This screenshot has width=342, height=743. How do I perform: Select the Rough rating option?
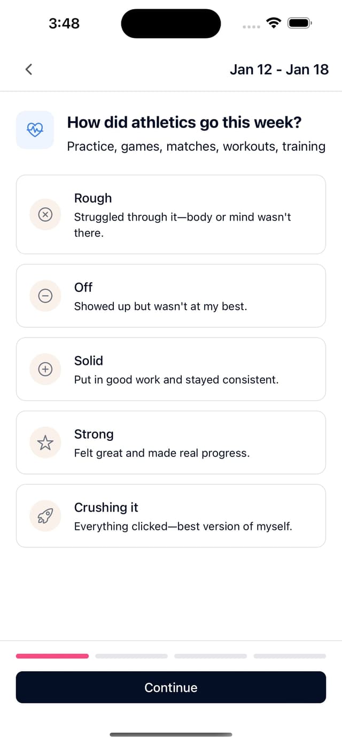click(171, 214)
